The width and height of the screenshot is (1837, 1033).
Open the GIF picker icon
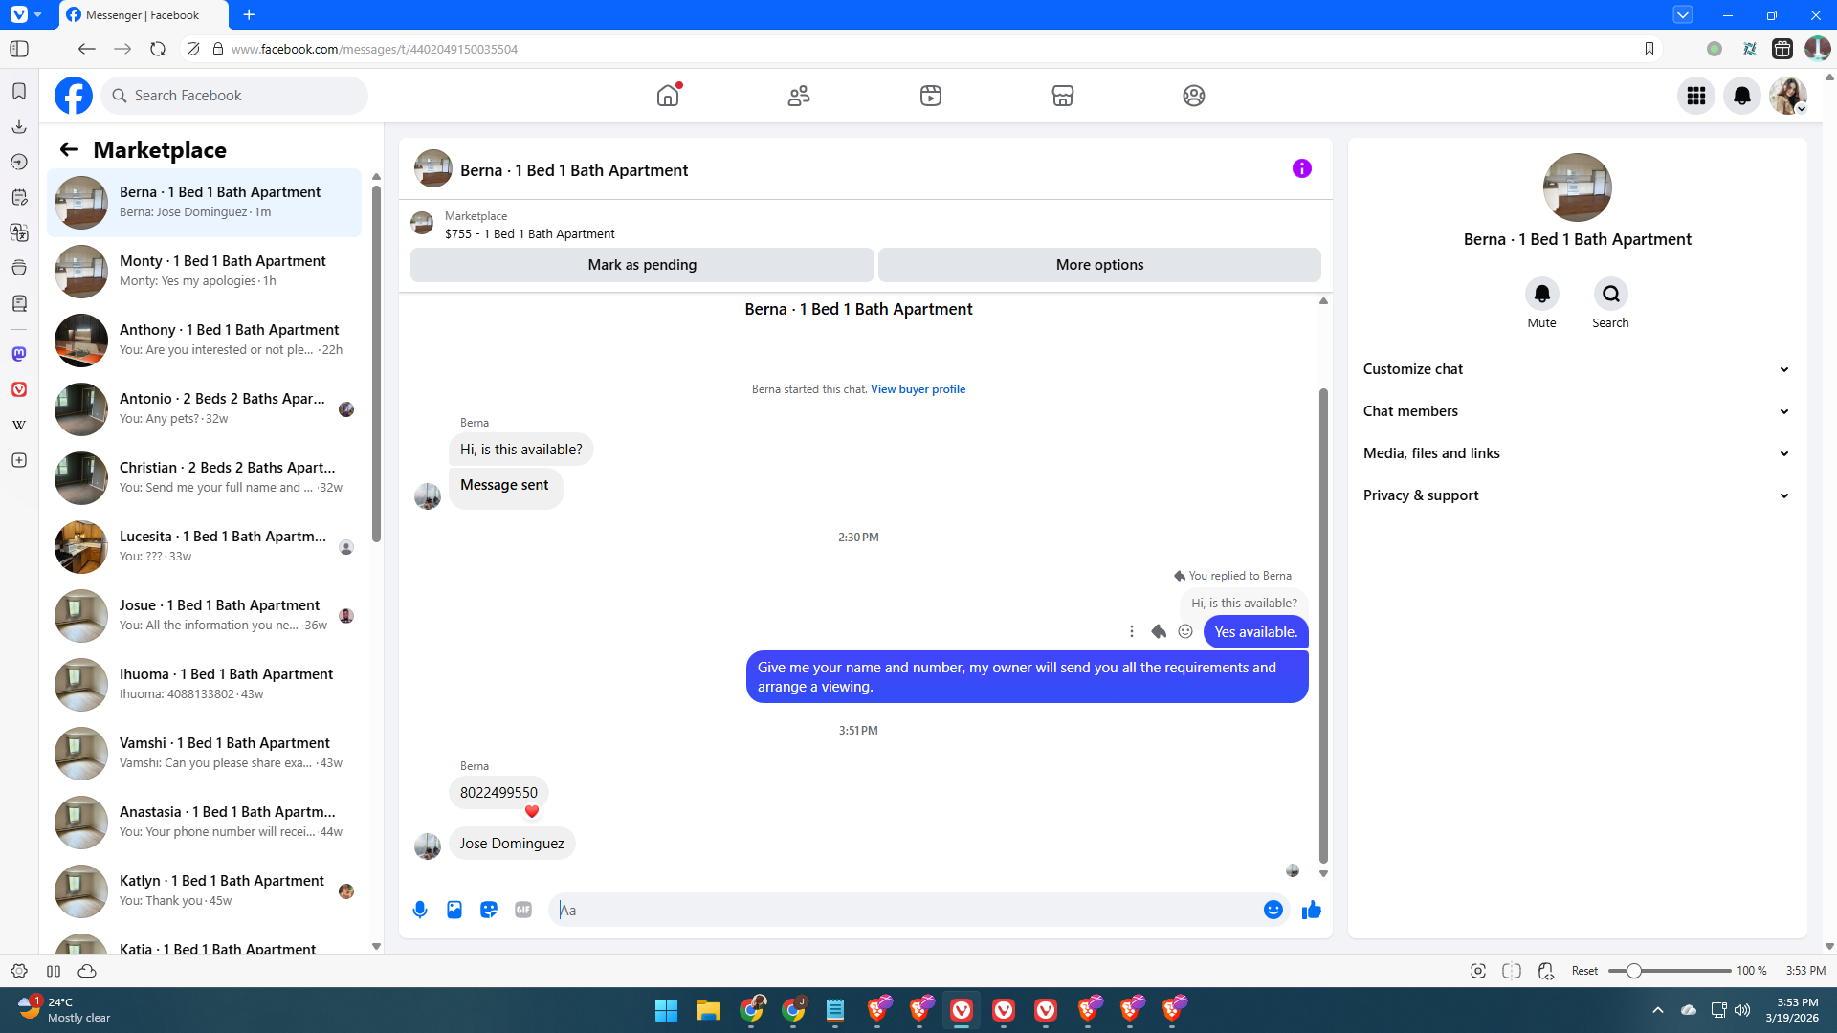[x=523, y=910]
